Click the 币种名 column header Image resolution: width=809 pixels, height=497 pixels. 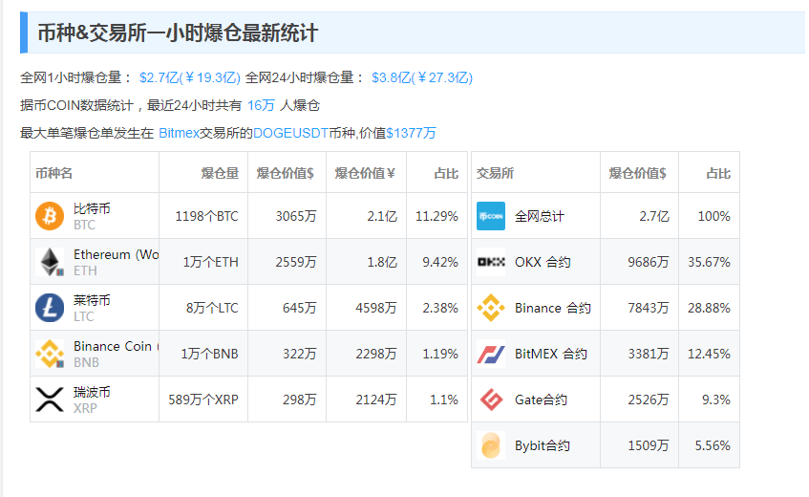pos(53,173)
